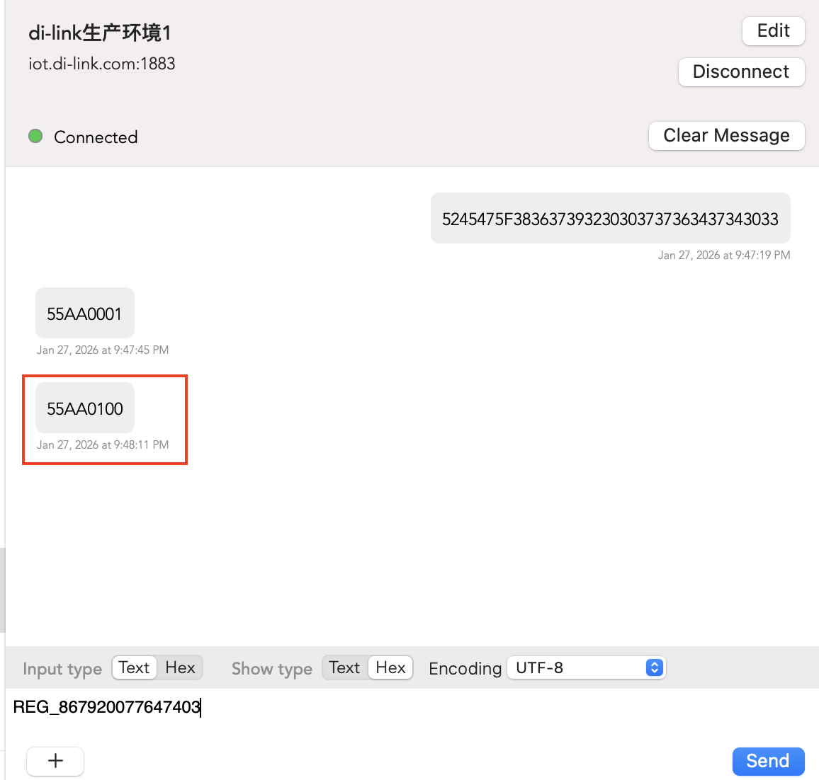Screen dimensions: 819x780
Task: Click the received message 55AA0100
Action: pos(85,408)
